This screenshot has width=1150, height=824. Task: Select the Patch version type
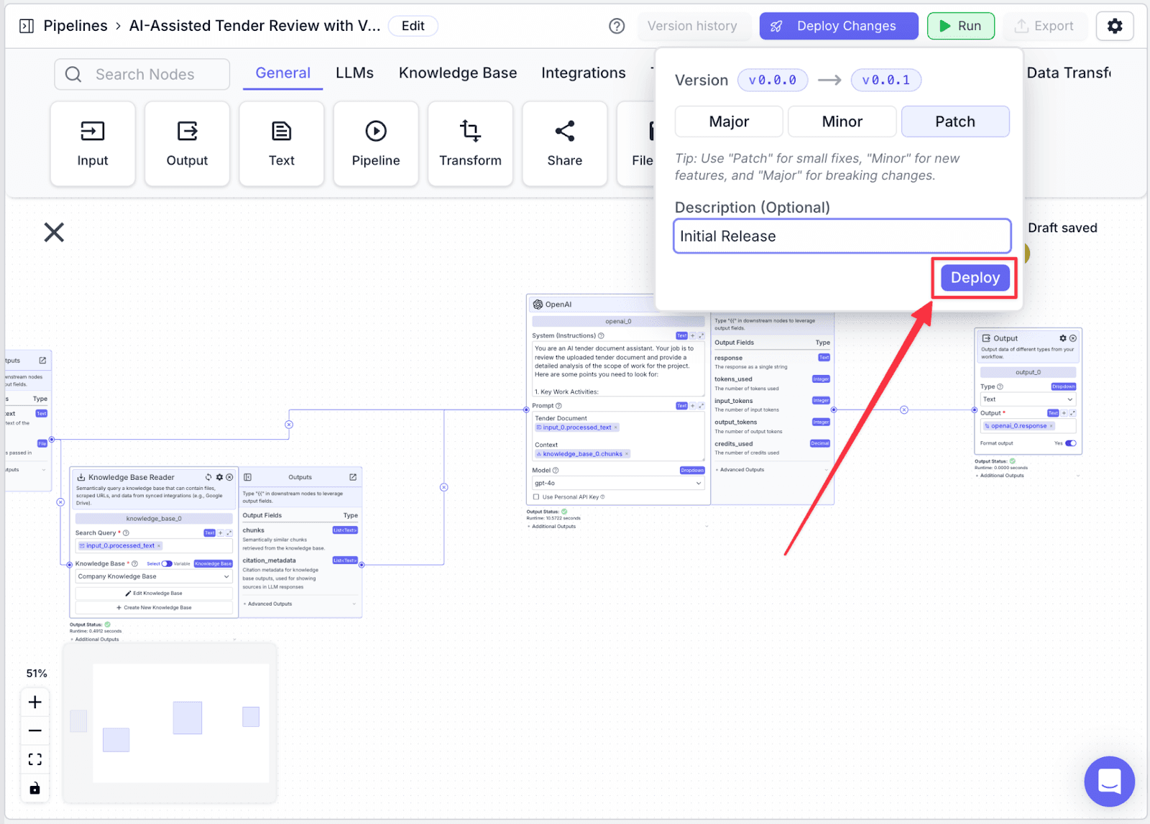(x=955, y=121)
